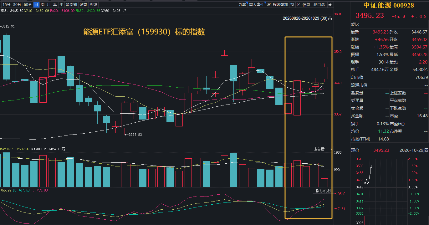Image resolution: width=429 pixels, height=225 pixels.
Task: Click the MA30 moving average label
Action: click(x=88, y=11)
